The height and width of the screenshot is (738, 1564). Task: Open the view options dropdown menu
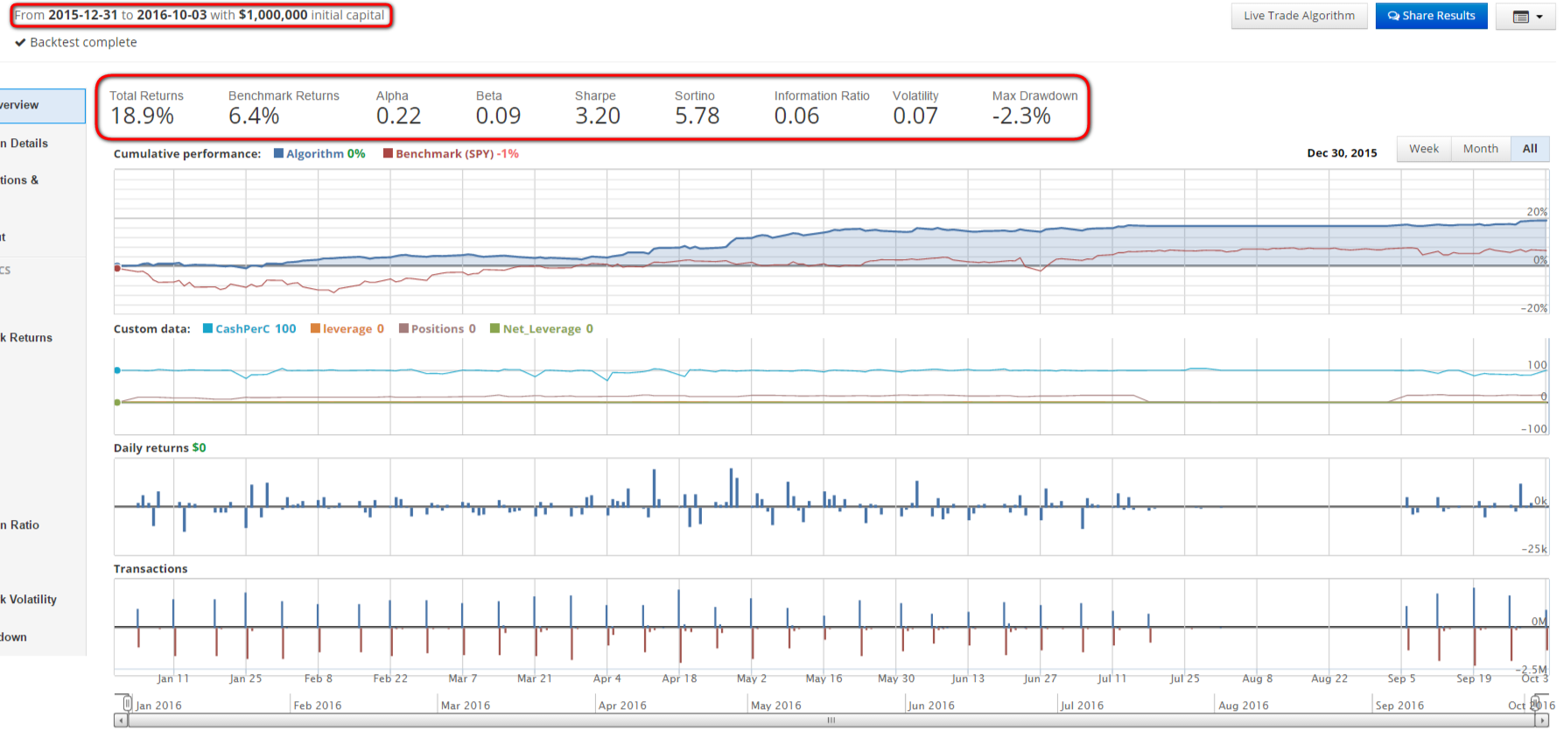(1526, 16)
